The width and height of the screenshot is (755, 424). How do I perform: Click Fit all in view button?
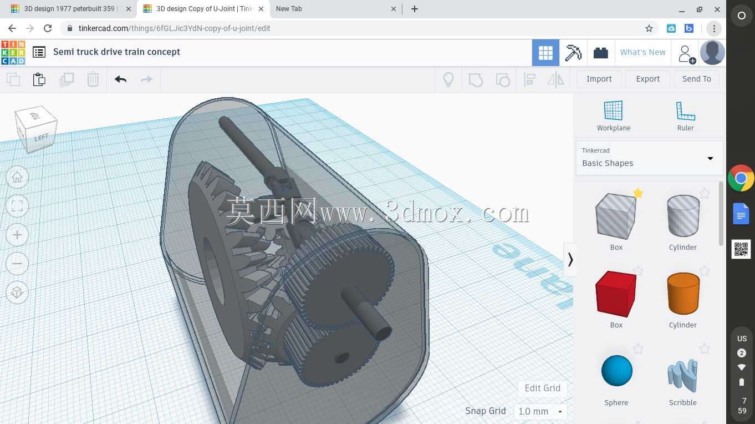coord(17,206)
